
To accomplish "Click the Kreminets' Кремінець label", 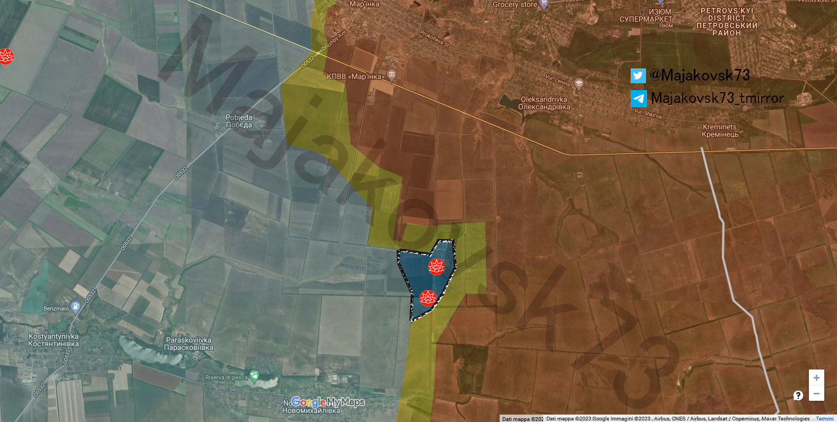I will click(x=720, y=130).
